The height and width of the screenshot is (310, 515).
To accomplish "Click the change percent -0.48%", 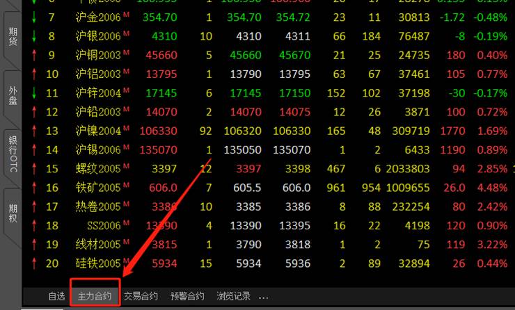I will click(x=491, y=17).
